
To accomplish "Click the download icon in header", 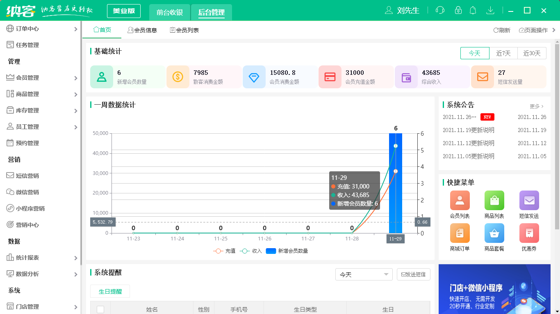I will (490, 11).
